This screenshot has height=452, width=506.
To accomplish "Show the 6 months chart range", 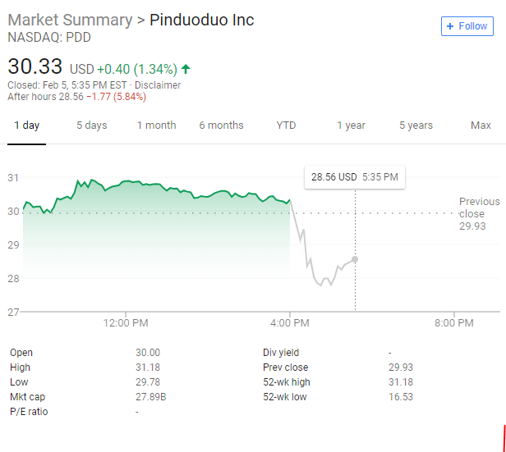I will point(221,126).
